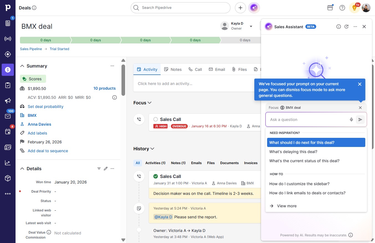Open the Contacts card sidebar icon
375x243 pixels.
(8, 147)
